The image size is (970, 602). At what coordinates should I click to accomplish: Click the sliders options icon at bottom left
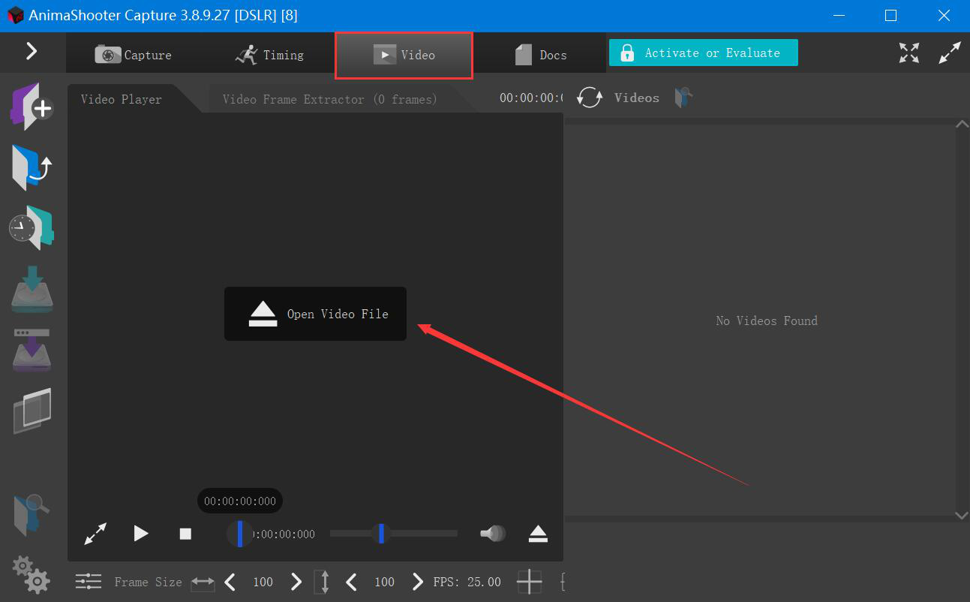pos(89,581)
